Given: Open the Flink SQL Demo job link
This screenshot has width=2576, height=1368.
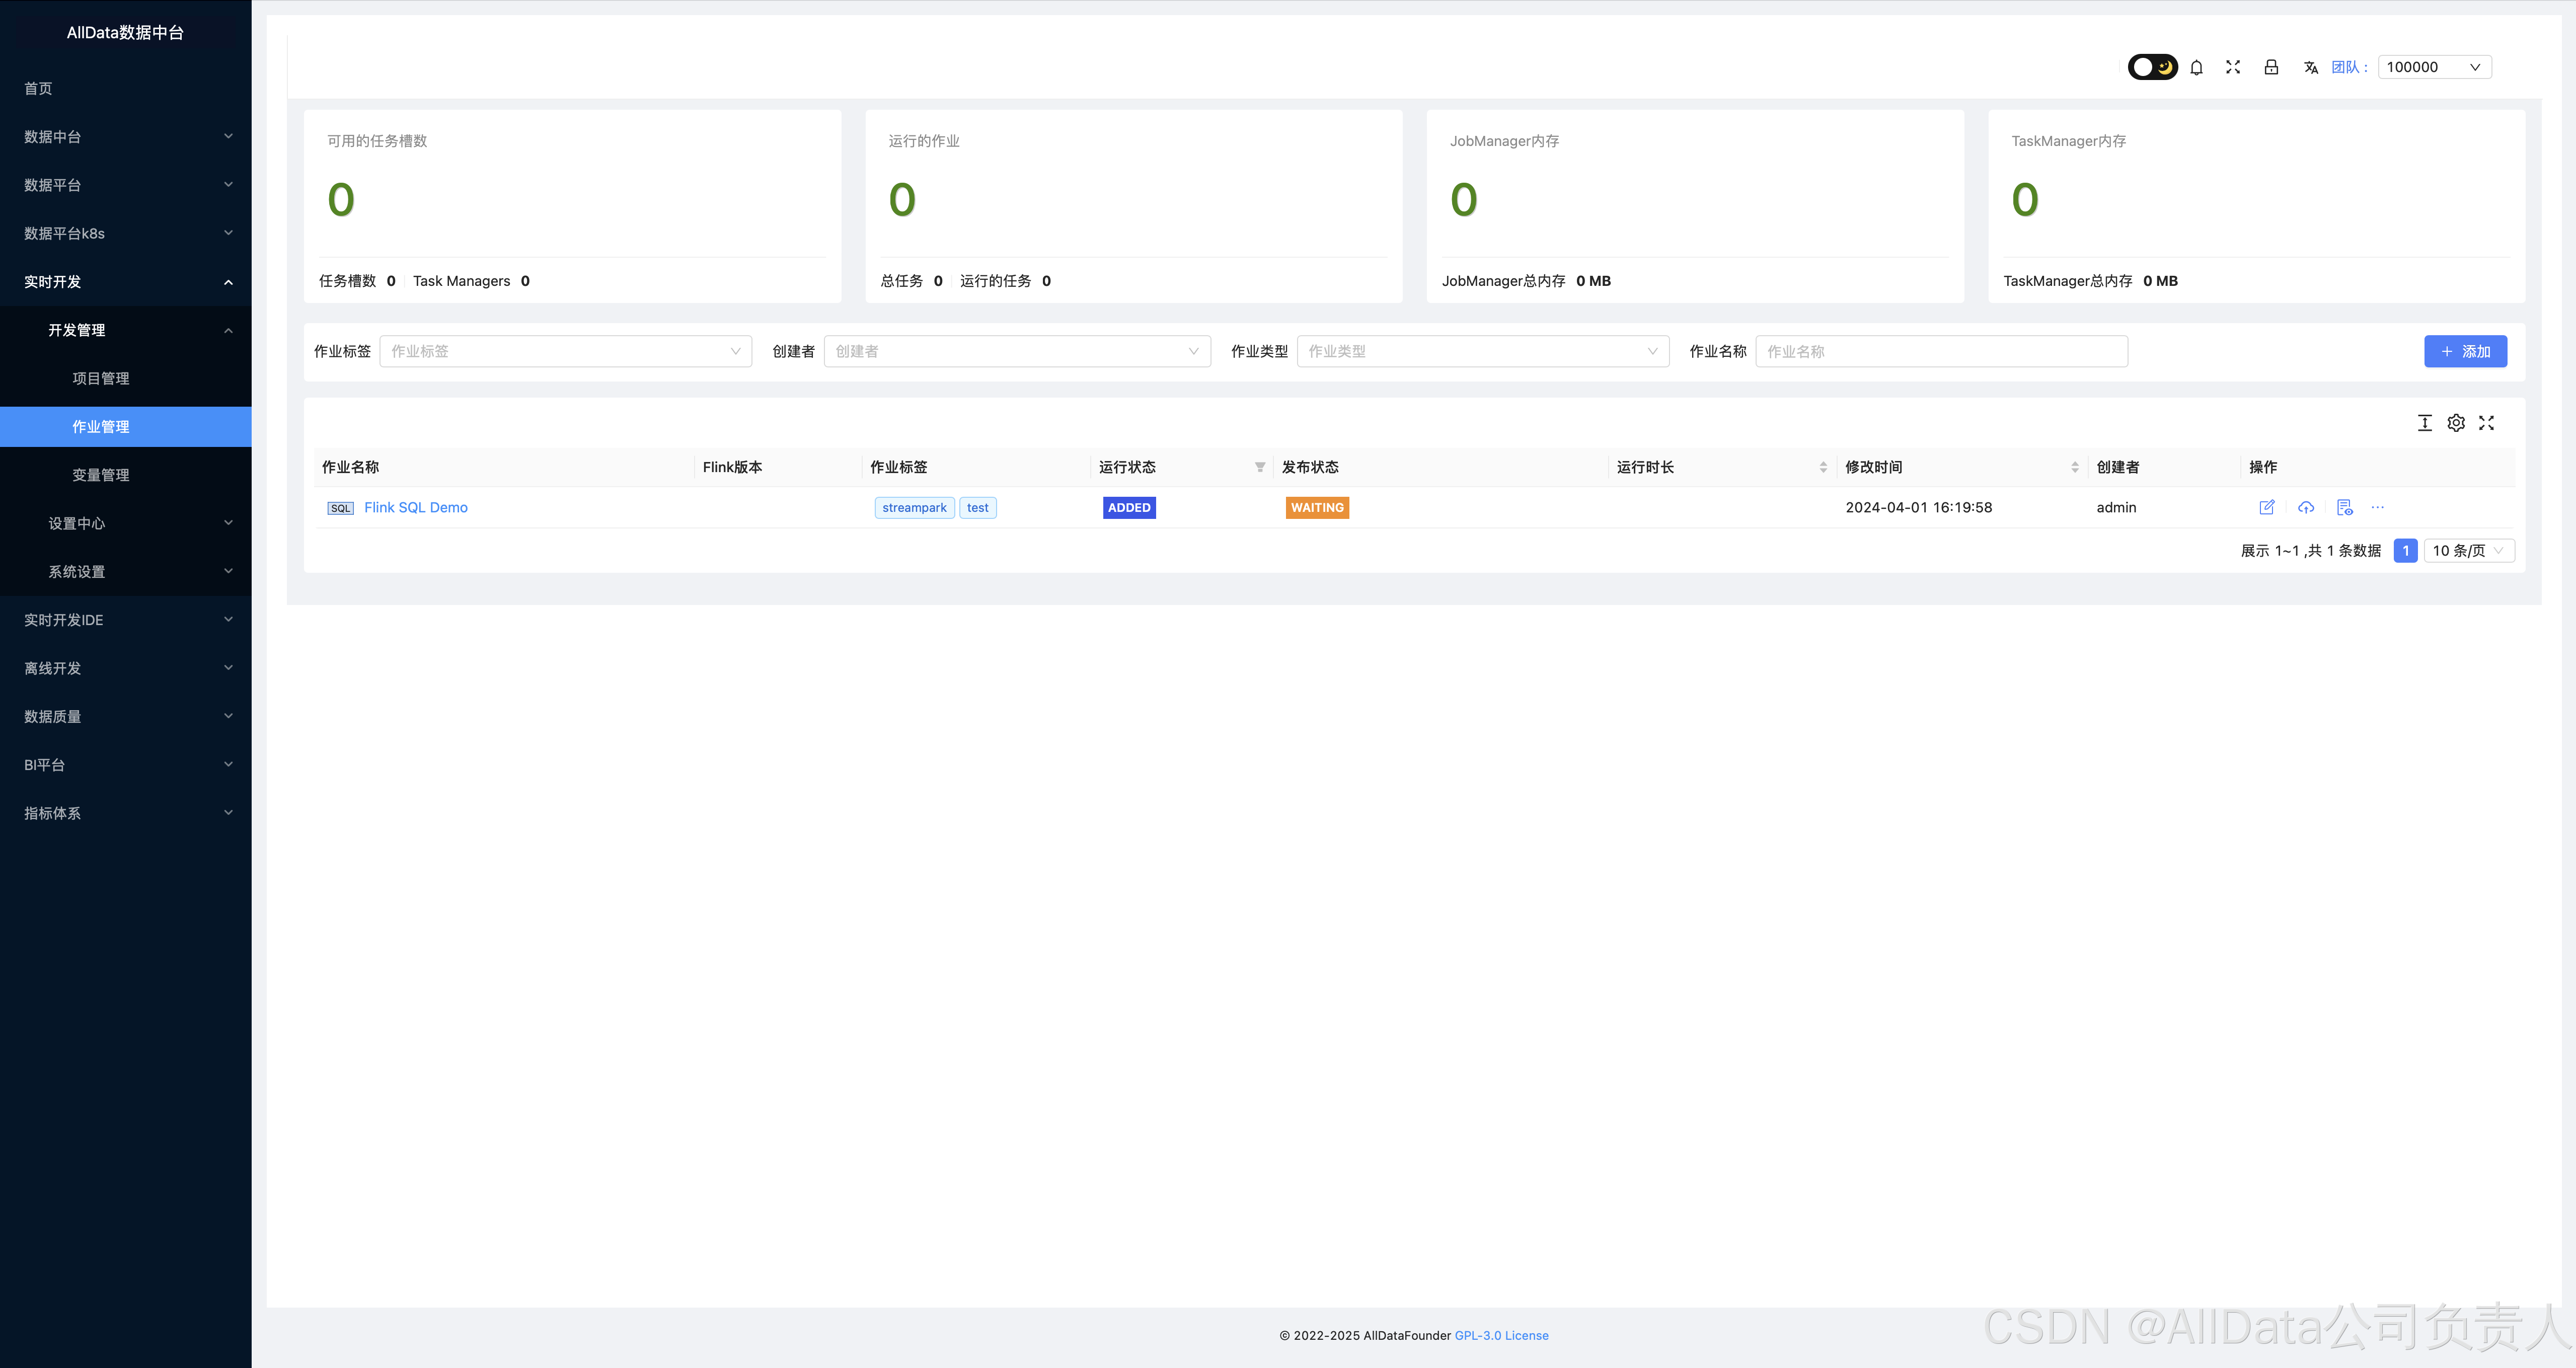Looking at the screenshot, I should point(416,507).
